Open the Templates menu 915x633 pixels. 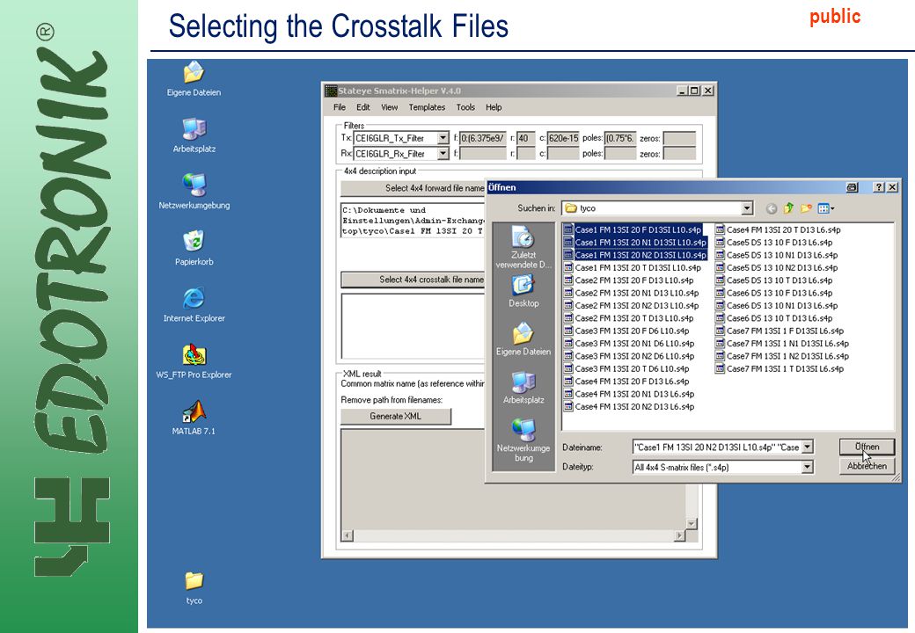427,107
